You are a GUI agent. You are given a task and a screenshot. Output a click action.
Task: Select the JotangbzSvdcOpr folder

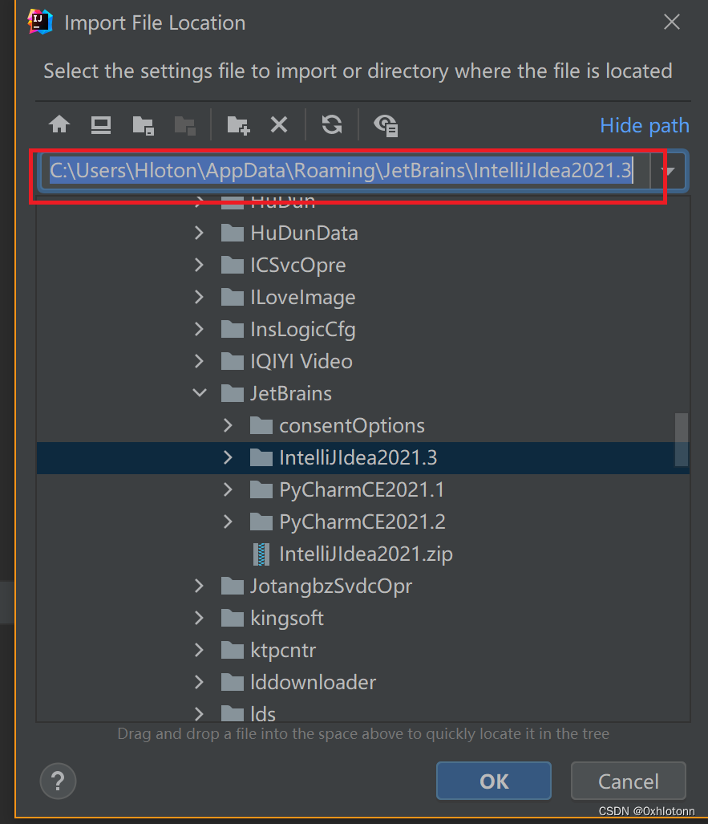coord(316,586)
